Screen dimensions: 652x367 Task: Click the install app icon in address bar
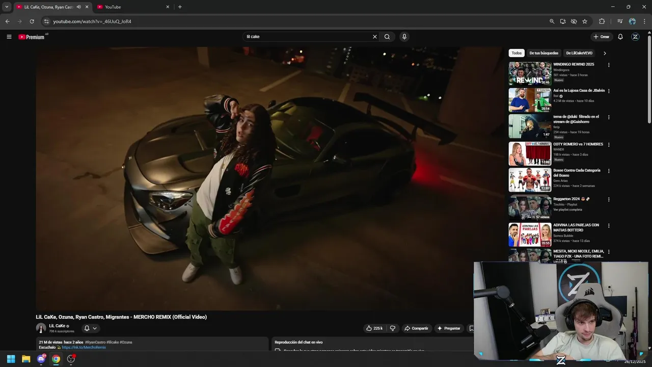563,21
